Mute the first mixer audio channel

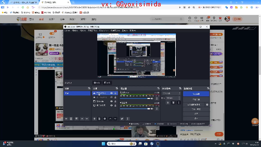pyautogui.click(x=152, y=99)
